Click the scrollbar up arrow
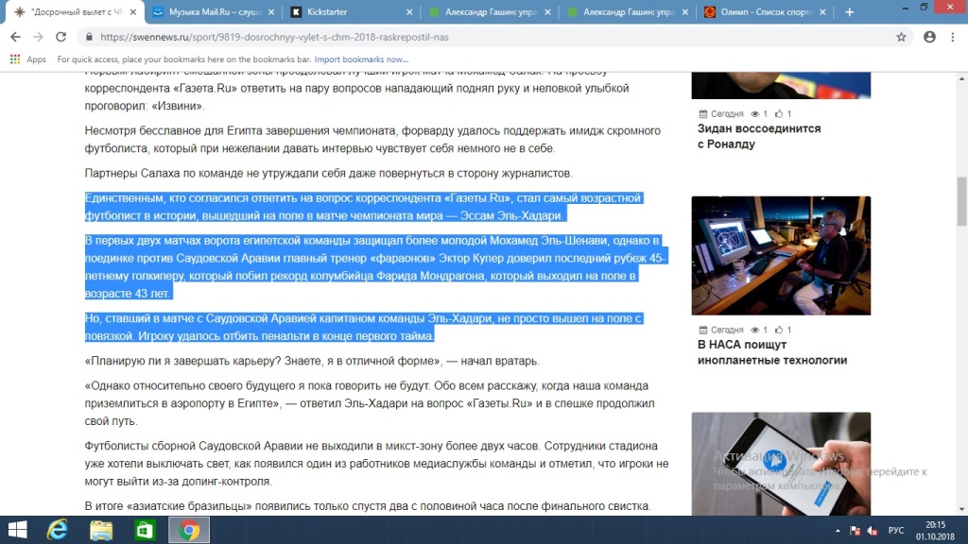The width and height of the screenshot is (968, 544). click(x=961, y=79)
